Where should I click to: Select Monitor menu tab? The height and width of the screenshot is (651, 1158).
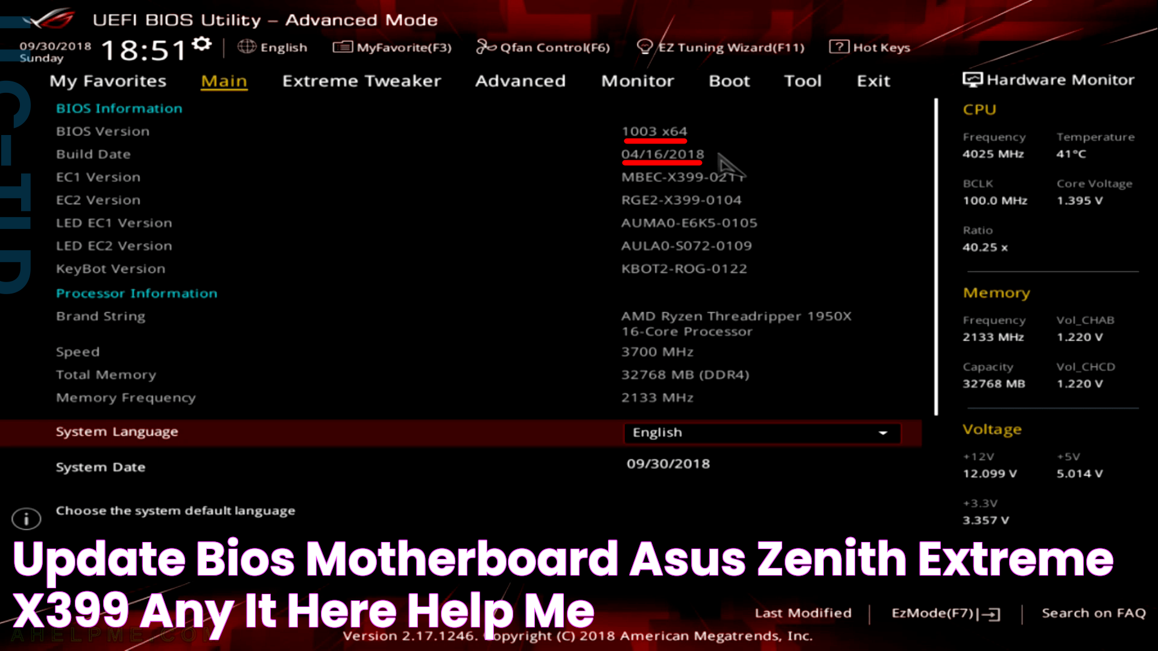(637, 80)
